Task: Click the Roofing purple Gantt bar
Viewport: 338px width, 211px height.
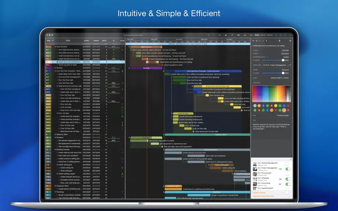Action: pyautogui.click(x=146, y=68)
